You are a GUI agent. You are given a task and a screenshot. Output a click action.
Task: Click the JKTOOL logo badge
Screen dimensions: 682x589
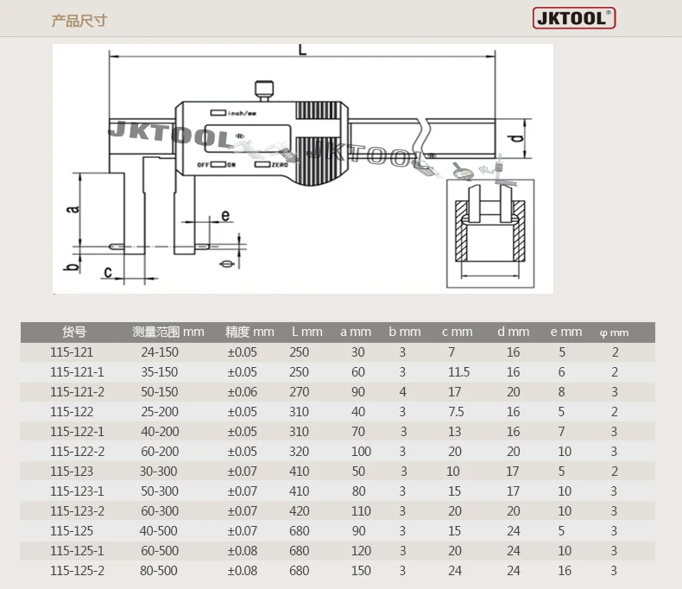point(574,18)
